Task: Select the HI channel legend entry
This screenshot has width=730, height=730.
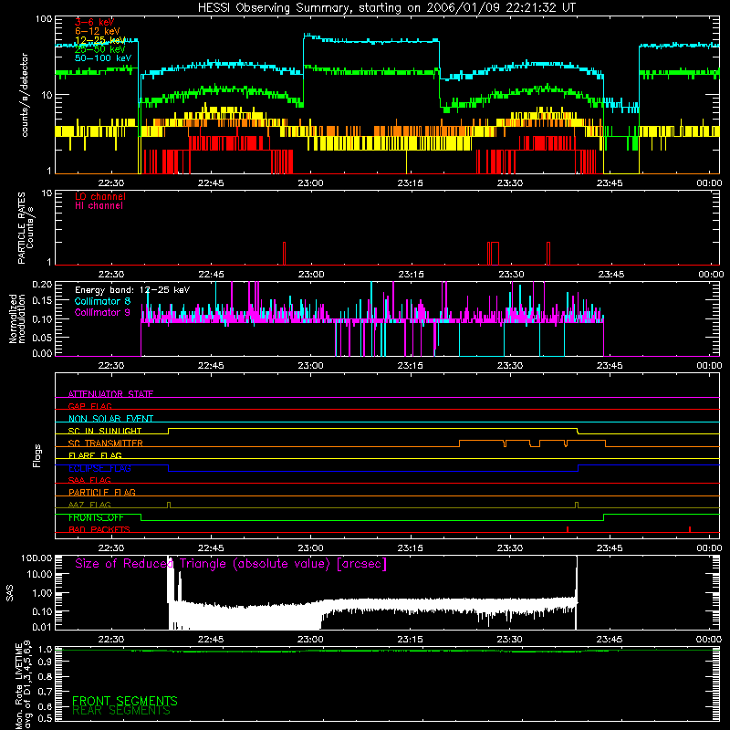Action: pyautogui.click(x=99, y=206)
